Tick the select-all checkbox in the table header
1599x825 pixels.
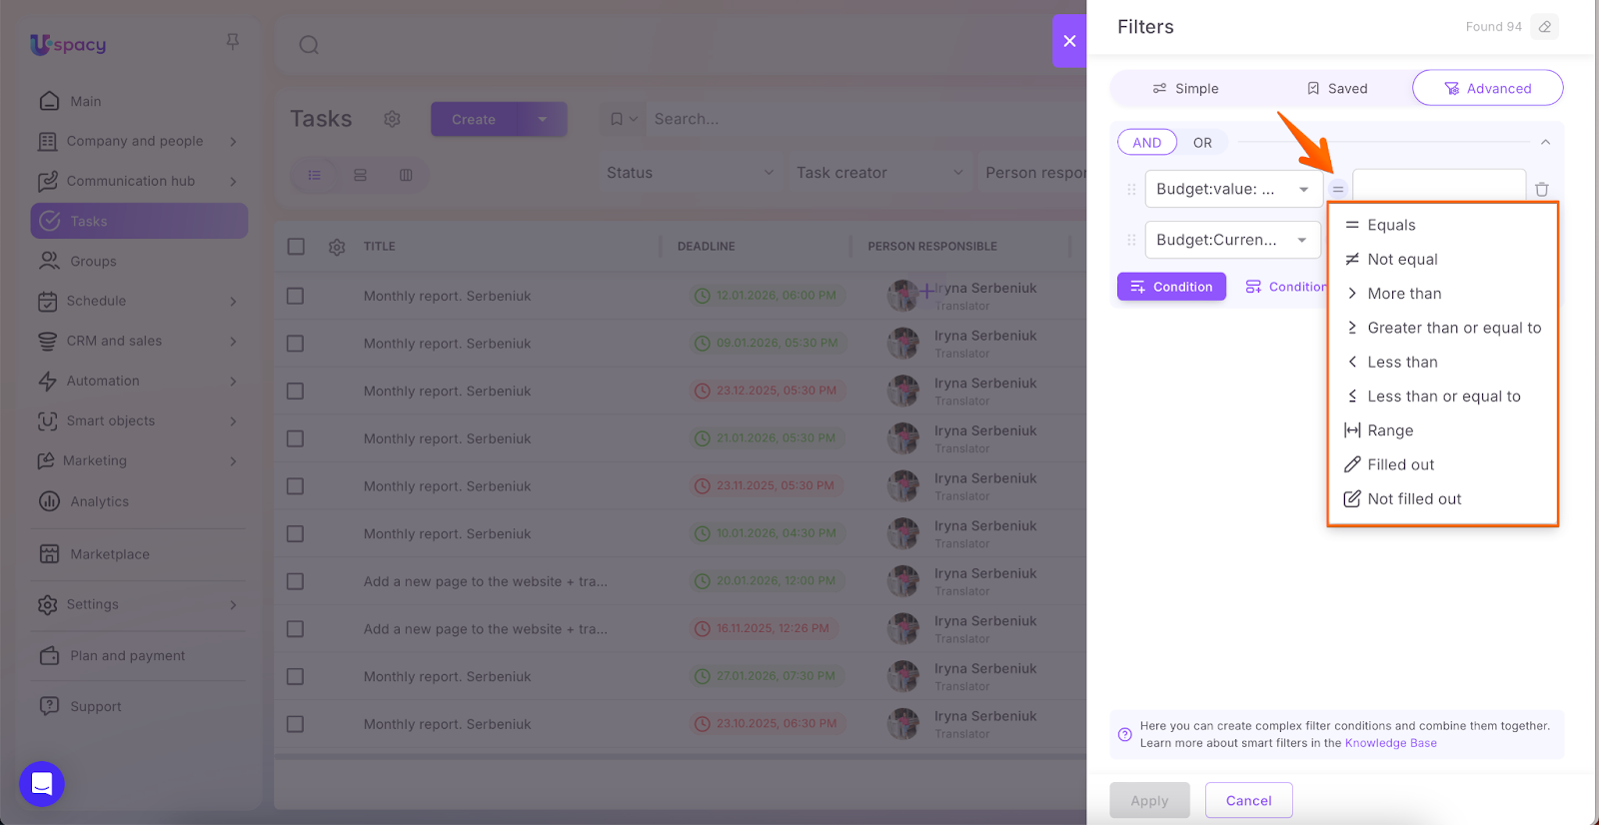pyautogui.click(x=296, y=247)
